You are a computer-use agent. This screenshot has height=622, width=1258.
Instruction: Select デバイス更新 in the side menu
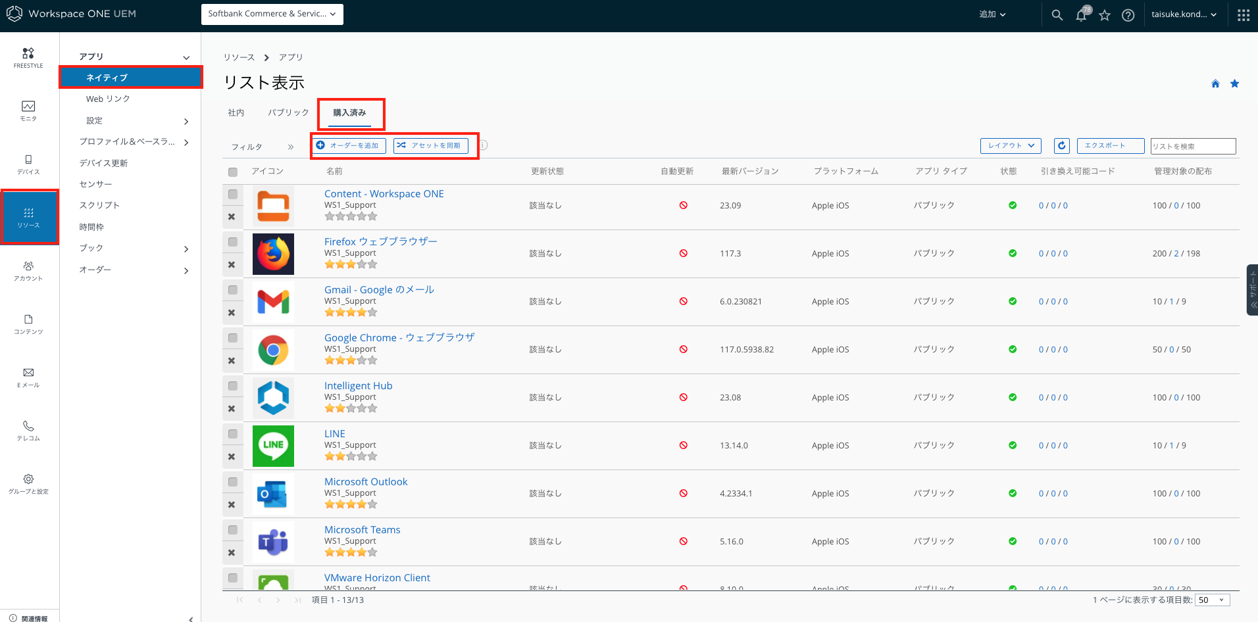[103, 163]
